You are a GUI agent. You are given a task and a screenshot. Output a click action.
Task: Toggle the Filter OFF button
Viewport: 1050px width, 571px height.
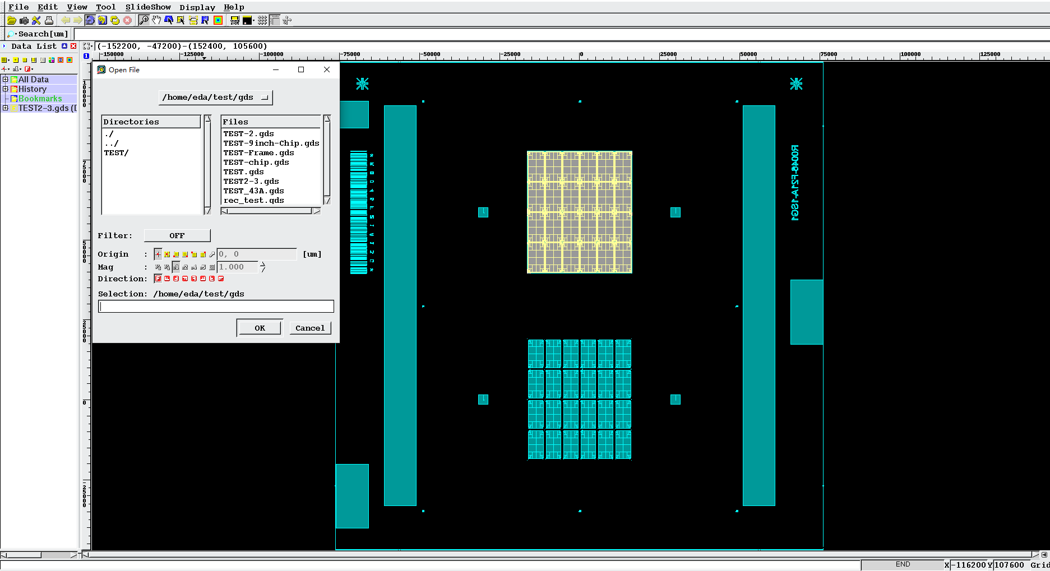[x=177, y=235]
